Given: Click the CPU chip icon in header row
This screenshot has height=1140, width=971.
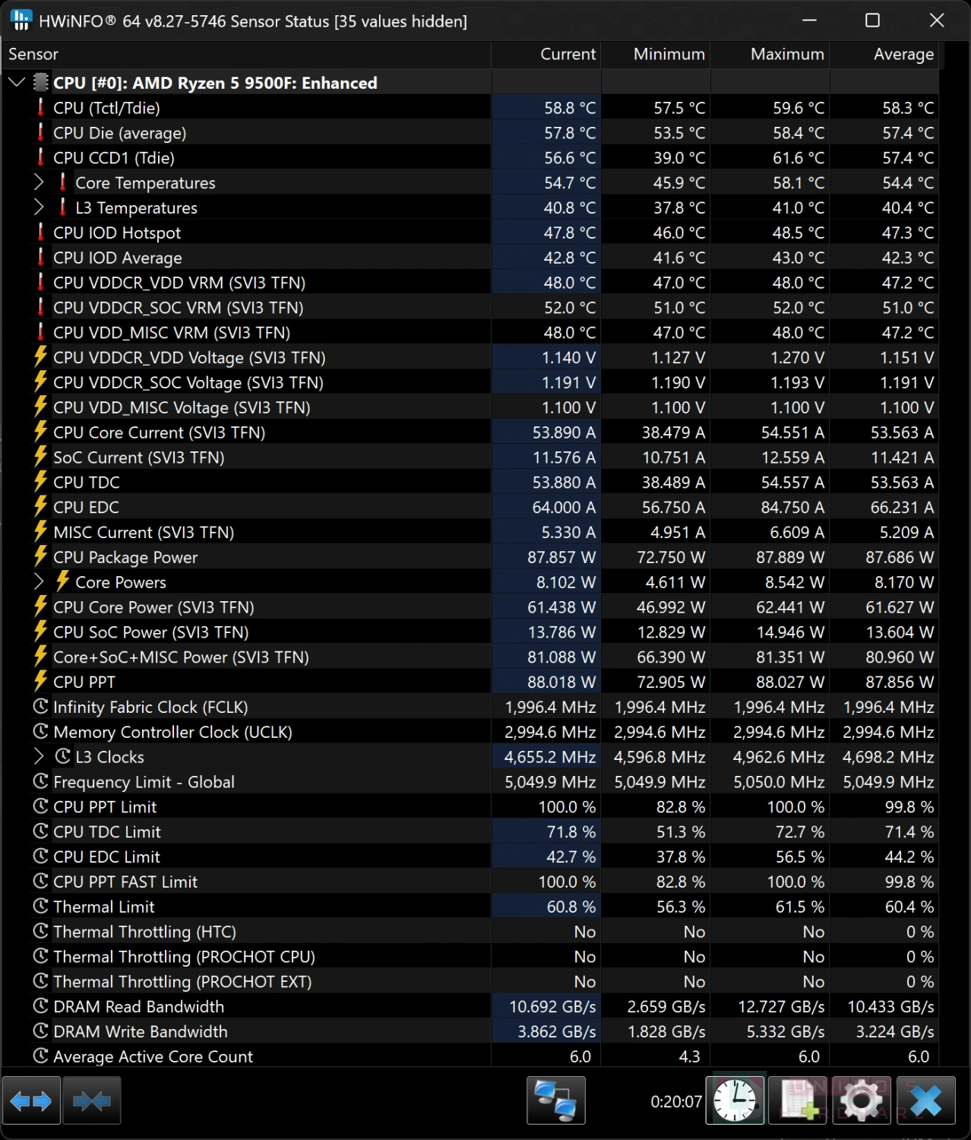Looking at the screenshot, I should tap(41, 83).
